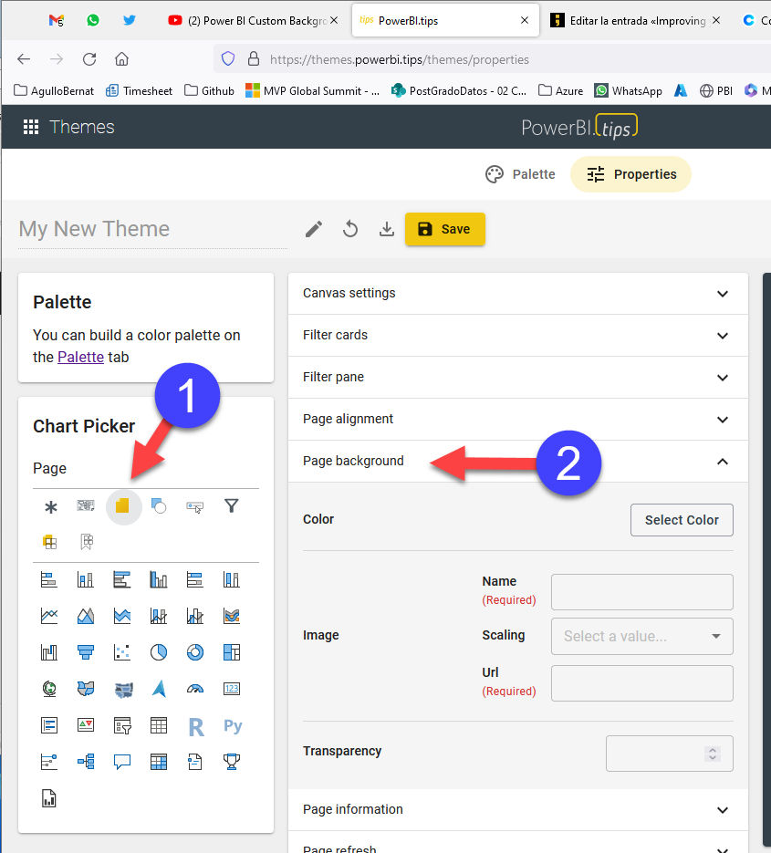Select the decomposition tree visual icon

coord(86,762)
